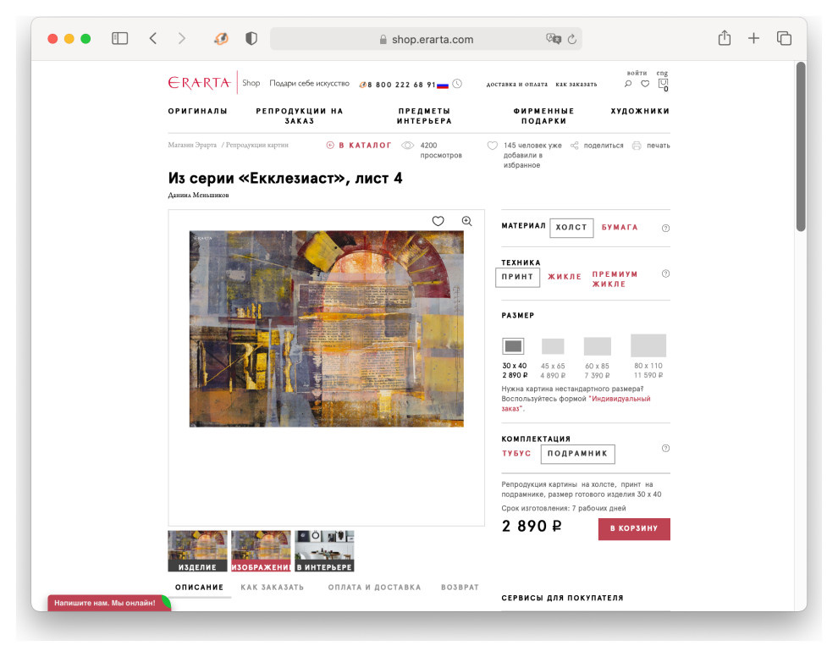Click the search icon in site header
Viewport: 838px width, 657px height.
(628, 84)
